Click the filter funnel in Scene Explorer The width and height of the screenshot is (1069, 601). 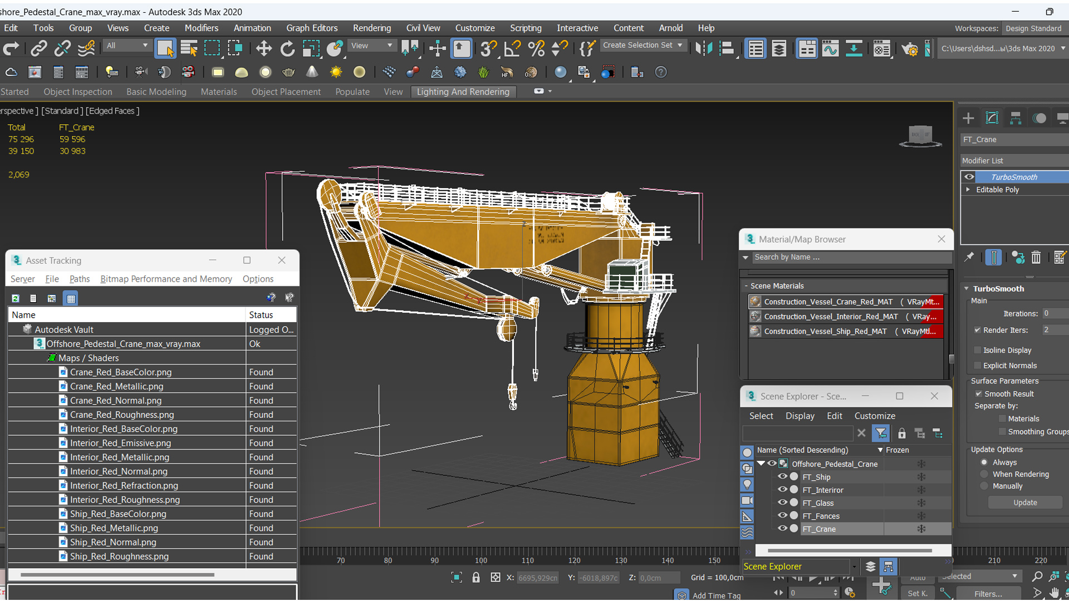(x=881, y=433)
